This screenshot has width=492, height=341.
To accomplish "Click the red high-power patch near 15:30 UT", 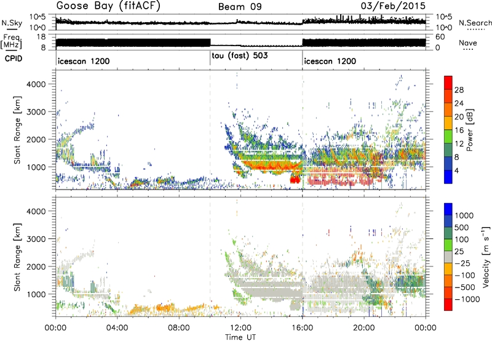I will coord(295,180).
